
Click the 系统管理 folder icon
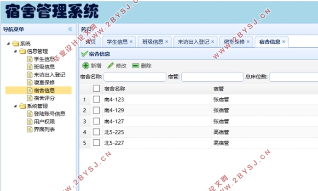click(x=23, y=106)
